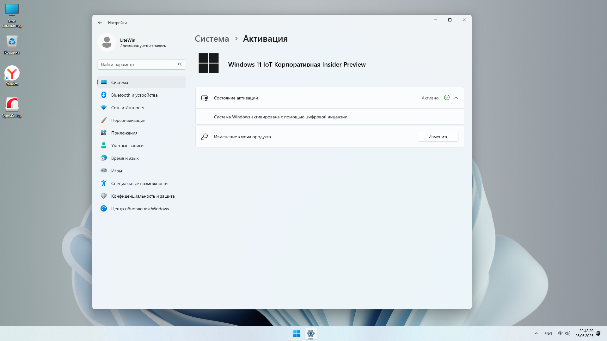This screenshot has height=341, width=607.
Task: Click the Время и язык globe icon
Action: [x=104, y=158]
